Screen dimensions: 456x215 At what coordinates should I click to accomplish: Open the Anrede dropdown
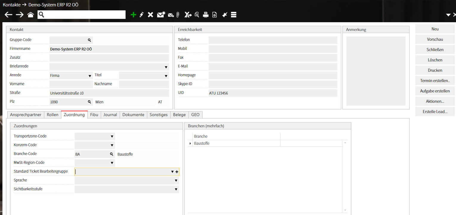(90, 76)
